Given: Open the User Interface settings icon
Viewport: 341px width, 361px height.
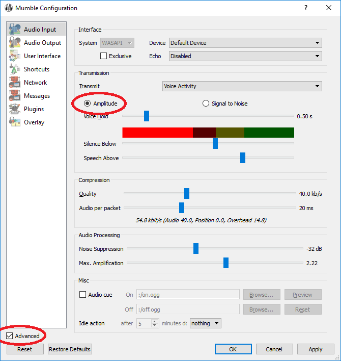Looking at the screenshot, I should click(15, 56).
